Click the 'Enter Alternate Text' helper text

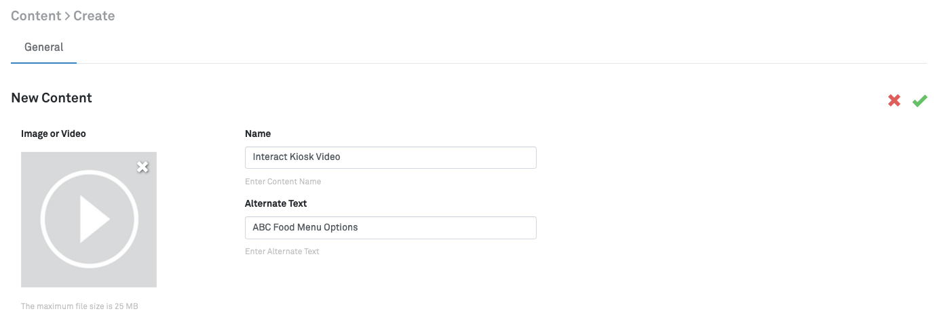tap(282, 251)
